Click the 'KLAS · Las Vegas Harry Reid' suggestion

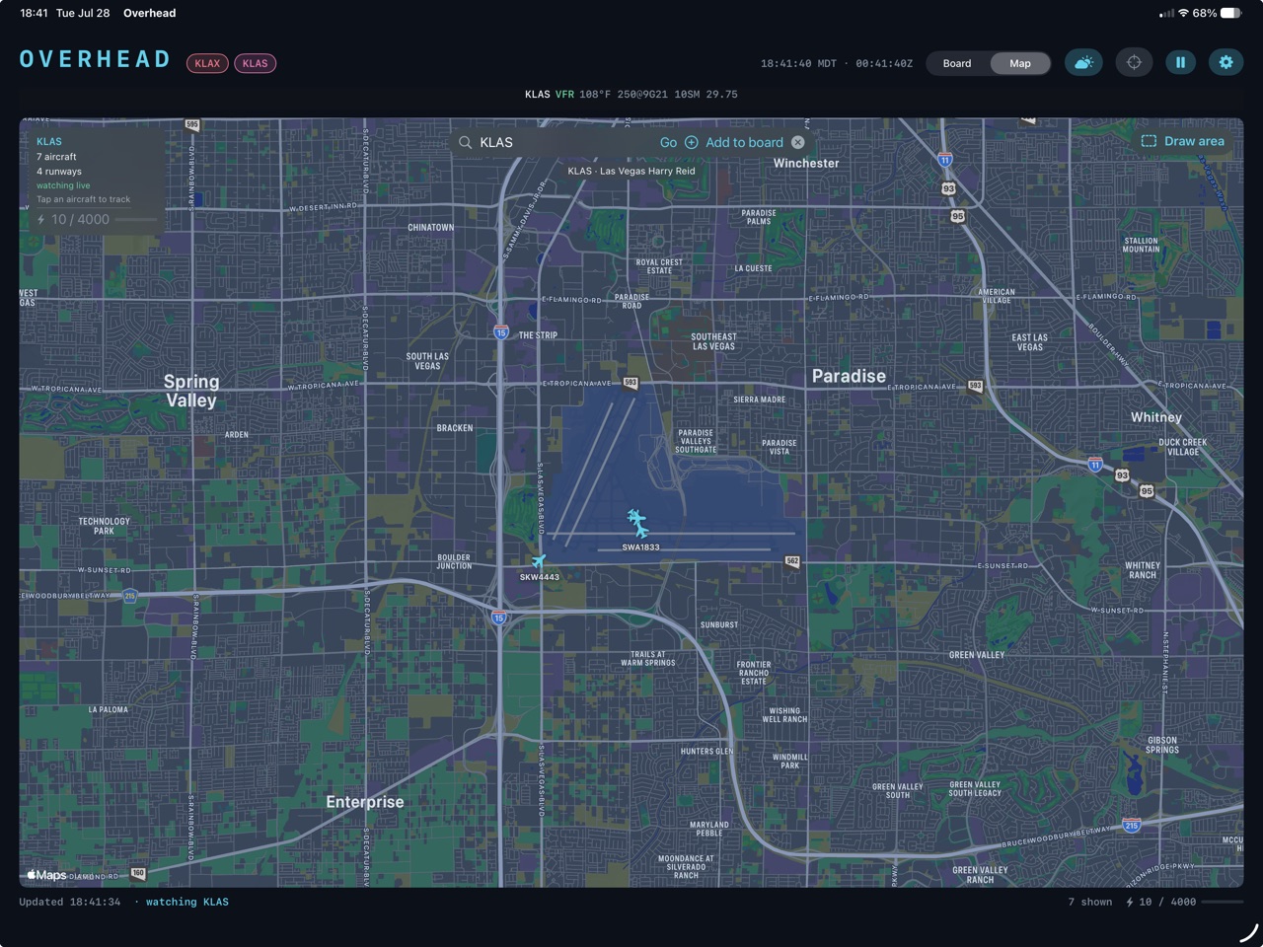(631, 171)
